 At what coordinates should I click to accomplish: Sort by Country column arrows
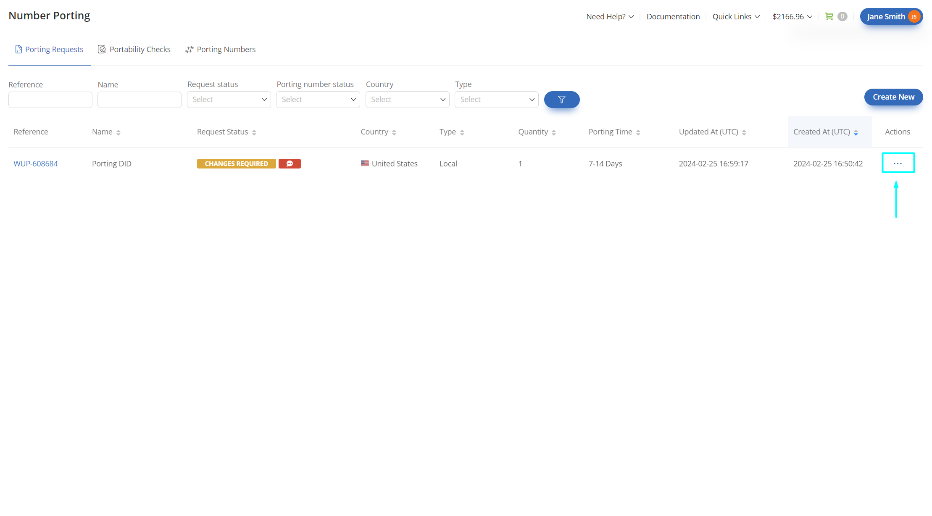pyautogui.click(x=394, y=132)
